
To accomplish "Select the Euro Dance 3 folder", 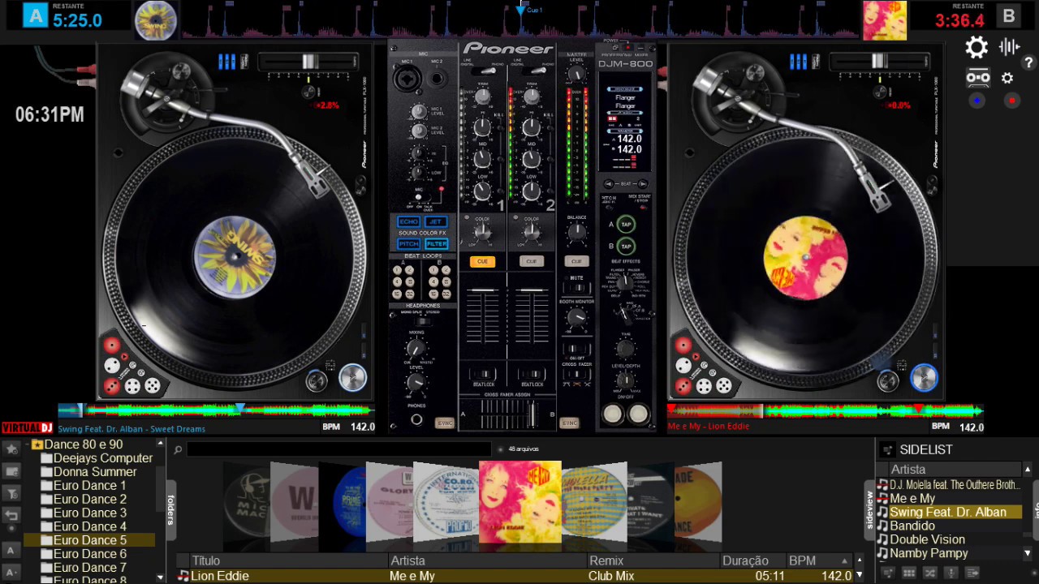I will coord(90,513).
